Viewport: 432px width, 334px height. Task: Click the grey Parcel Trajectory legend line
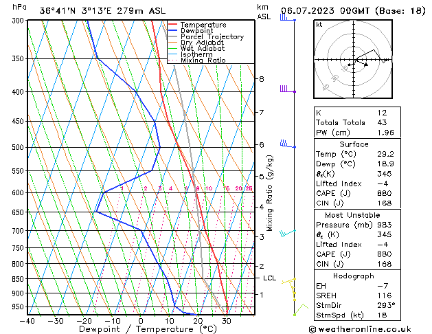(172, 36)
